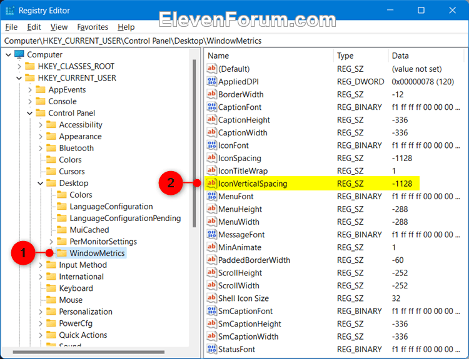Click the CaptionFont binary value icon

click(x=211, y=107)
